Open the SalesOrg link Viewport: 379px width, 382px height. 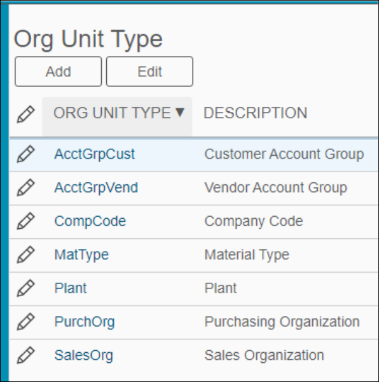coord(84,355)
